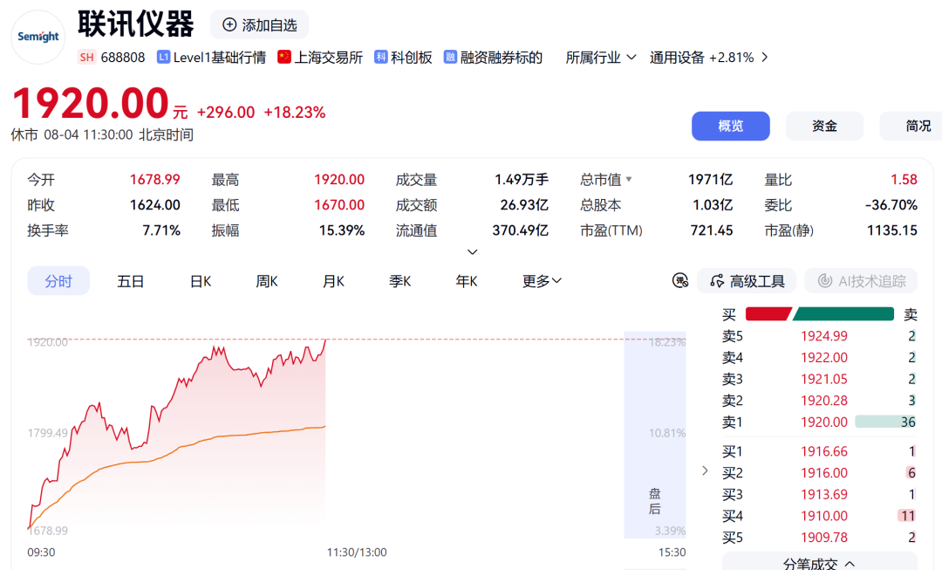Click the AI技术追踪 swirl icon

[x=825, y=281]
